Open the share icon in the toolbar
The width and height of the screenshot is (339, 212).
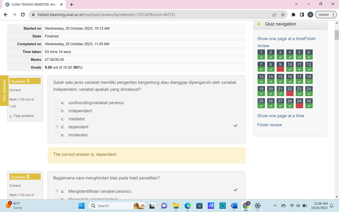tap(274, 14)
